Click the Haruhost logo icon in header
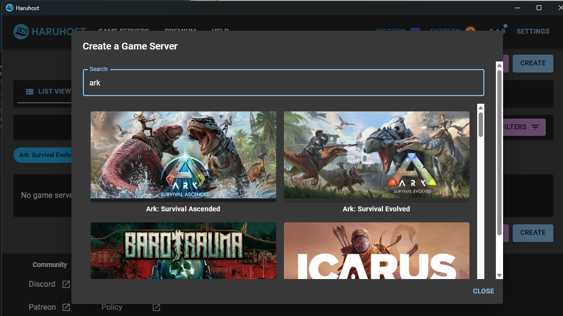The image size is (563, 316). [21, 32]
